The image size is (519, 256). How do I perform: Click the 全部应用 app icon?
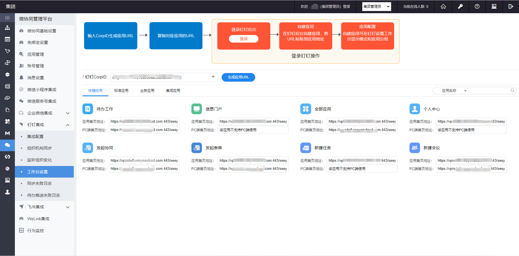(x=305, y=109)
